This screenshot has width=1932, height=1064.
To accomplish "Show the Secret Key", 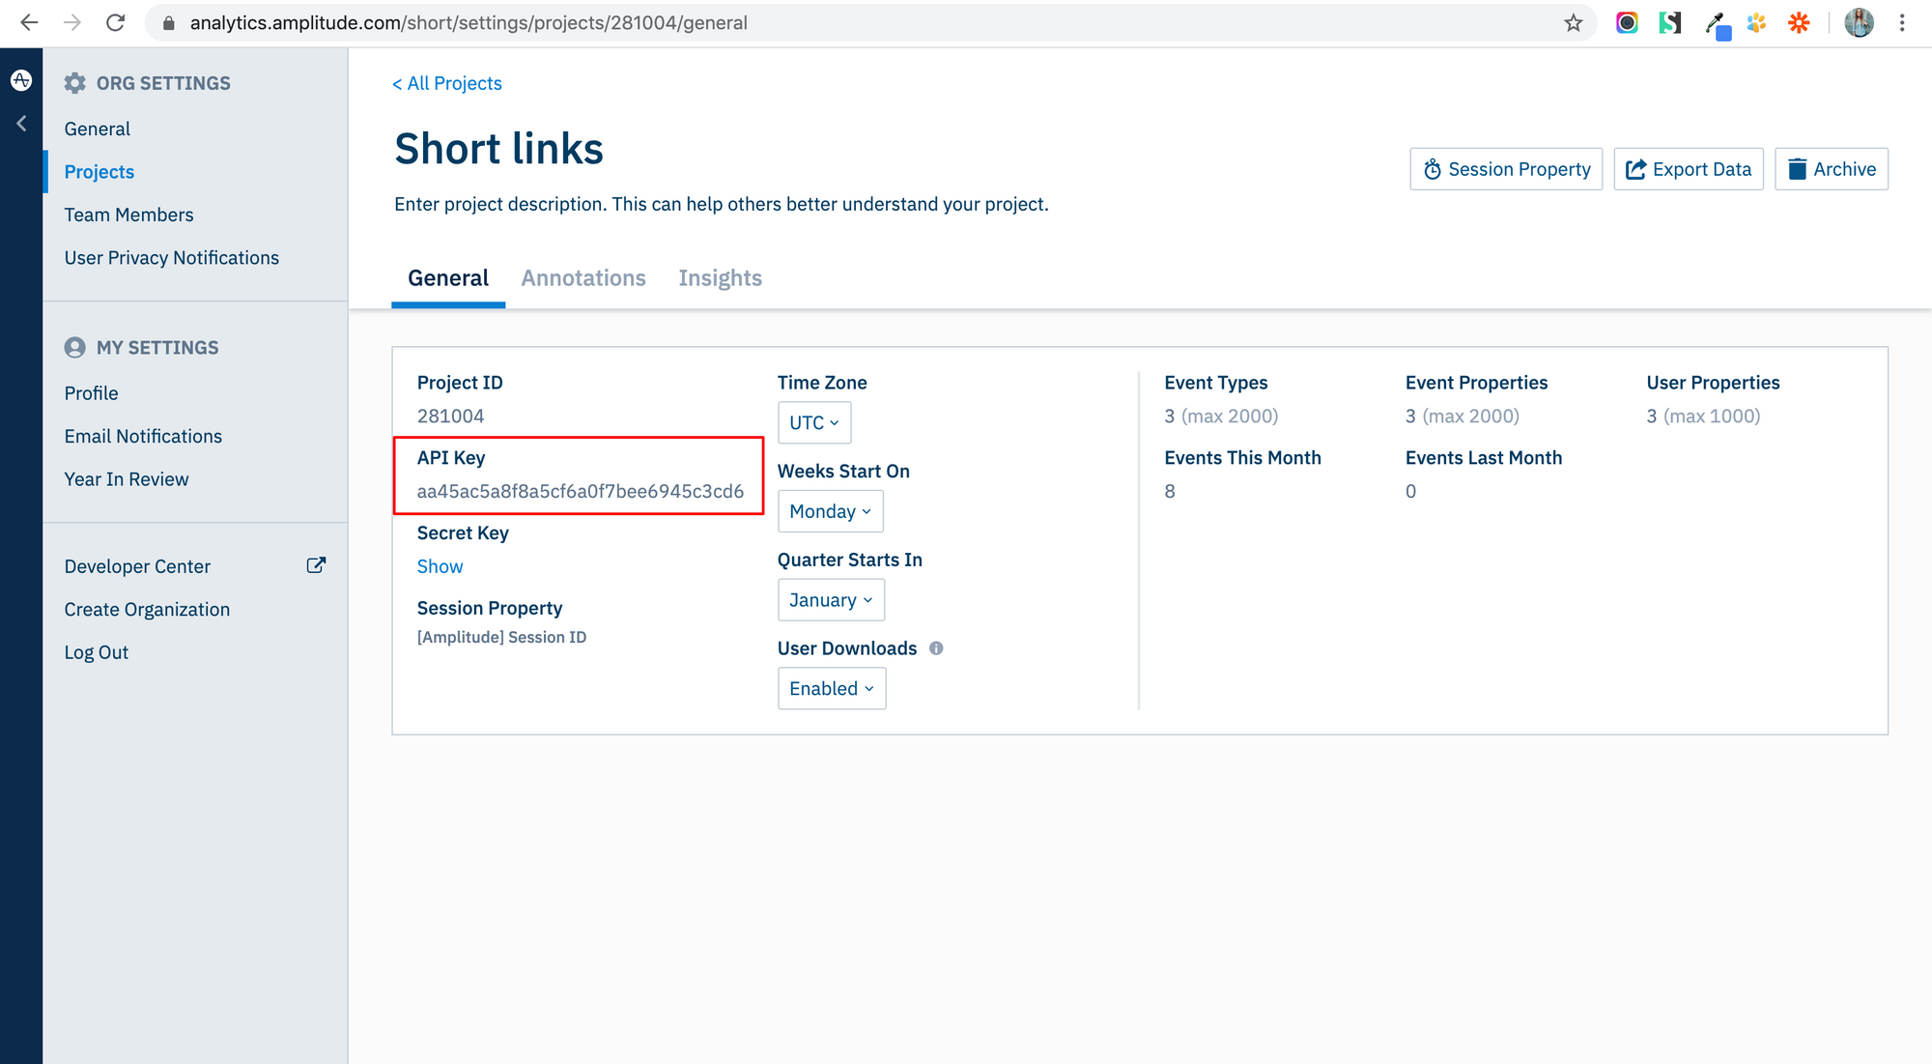I will pyautogui.click(x=440, y=566).
